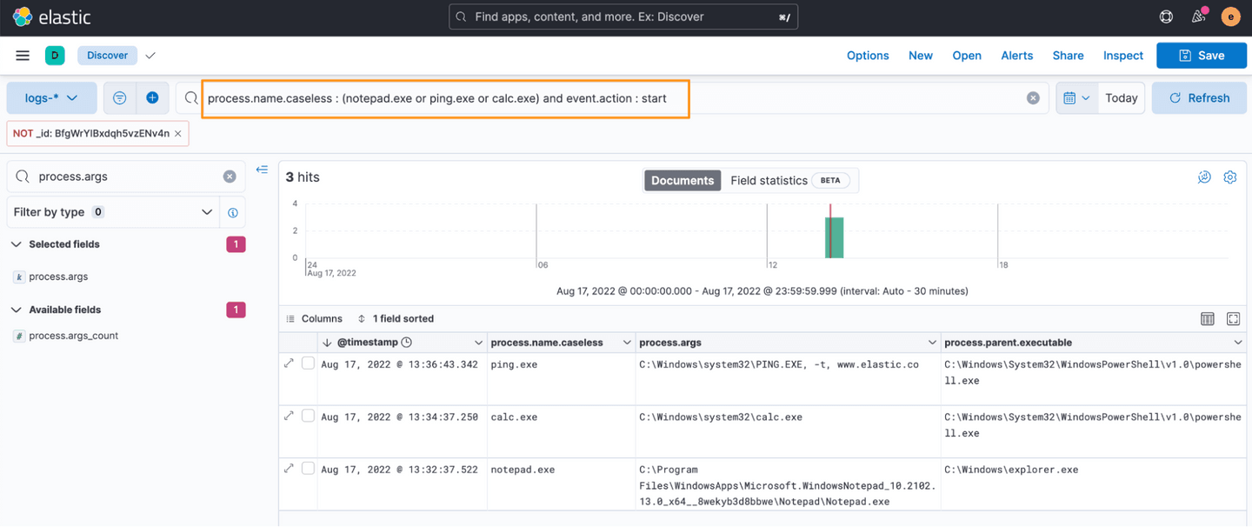Switch to Field statistics tab
This screenshot has width=1252, height=527.
coord(769,180)
